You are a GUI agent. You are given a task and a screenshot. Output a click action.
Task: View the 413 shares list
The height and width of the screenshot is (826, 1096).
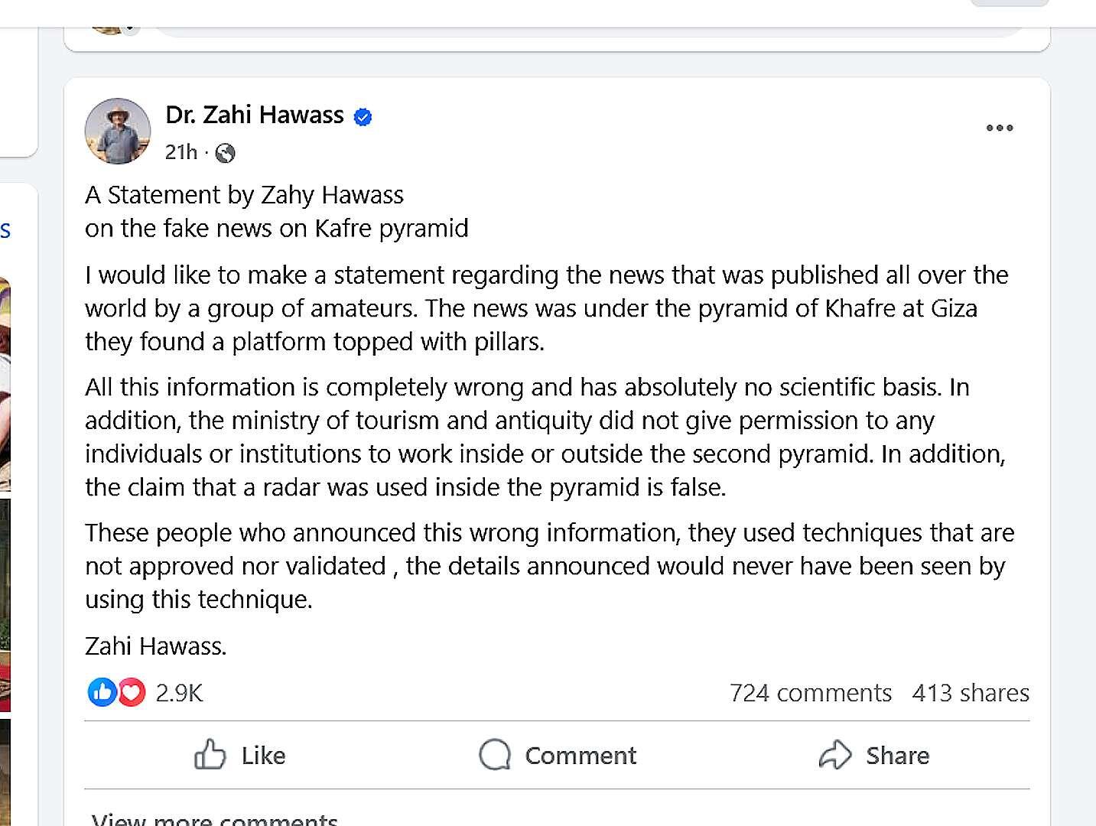pos(971,693)
